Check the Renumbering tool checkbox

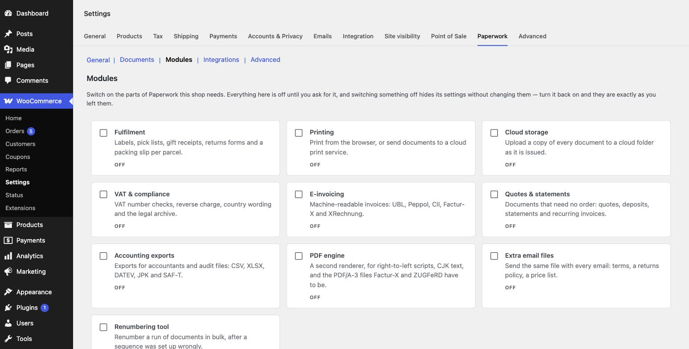click(x=103, y=327)
